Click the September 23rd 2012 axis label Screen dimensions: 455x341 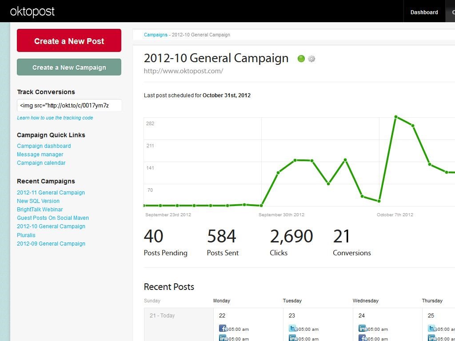click(x=168, y=215)
